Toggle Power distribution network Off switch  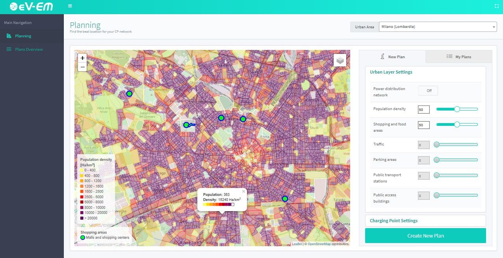(x=428, y=91)
